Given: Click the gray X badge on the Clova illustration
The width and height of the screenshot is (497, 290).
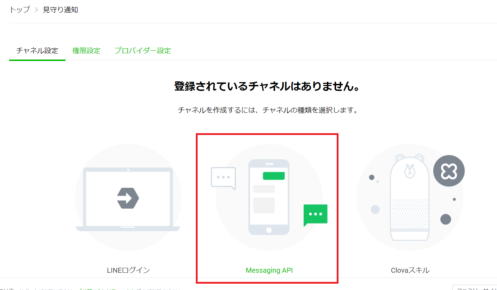Looking at the screenshot, I should (449, 170).
